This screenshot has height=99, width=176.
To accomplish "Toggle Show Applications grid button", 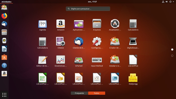I will [4, 95].
